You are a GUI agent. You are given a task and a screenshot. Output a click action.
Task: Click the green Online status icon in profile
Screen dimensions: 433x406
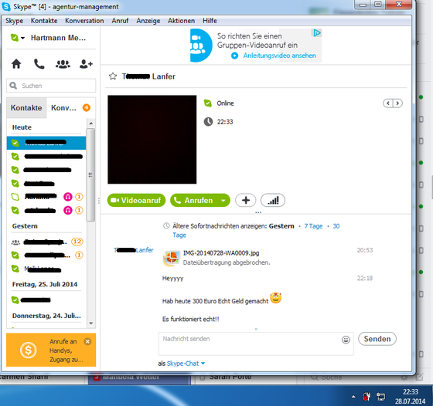(208, 103)
